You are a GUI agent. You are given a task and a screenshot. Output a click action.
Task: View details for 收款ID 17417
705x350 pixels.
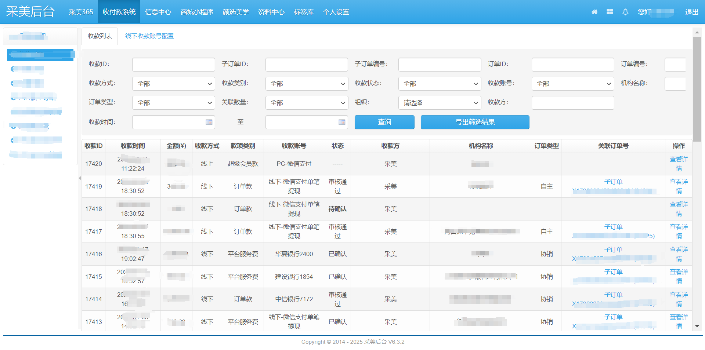(679, 231)
